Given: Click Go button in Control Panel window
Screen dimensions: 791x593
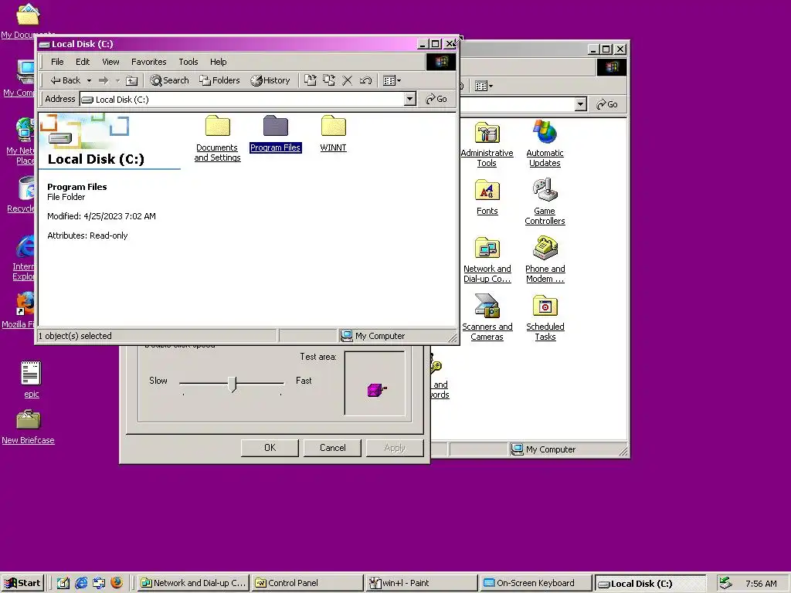Looking at the screenshot, I should (x=607, y=104).
